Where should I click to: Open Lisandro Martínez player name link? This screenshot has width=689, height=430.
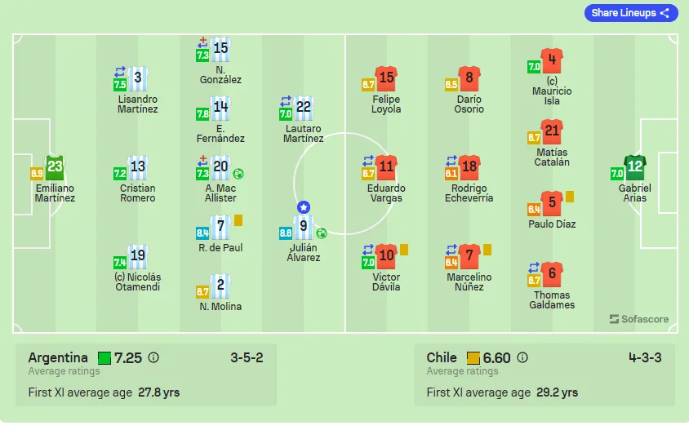[x=137, y=104]
